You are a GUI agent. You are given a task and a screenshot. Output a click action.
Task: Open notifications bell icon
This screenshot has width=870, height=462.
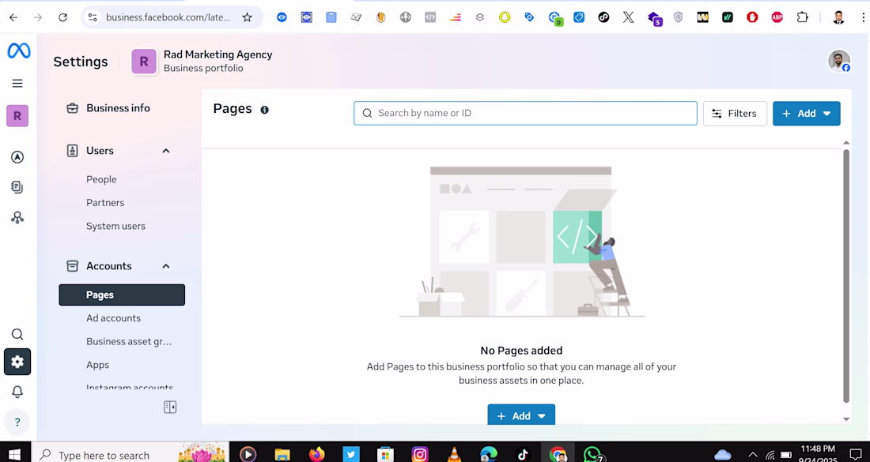pyautogui.click(x=17, y=392)
